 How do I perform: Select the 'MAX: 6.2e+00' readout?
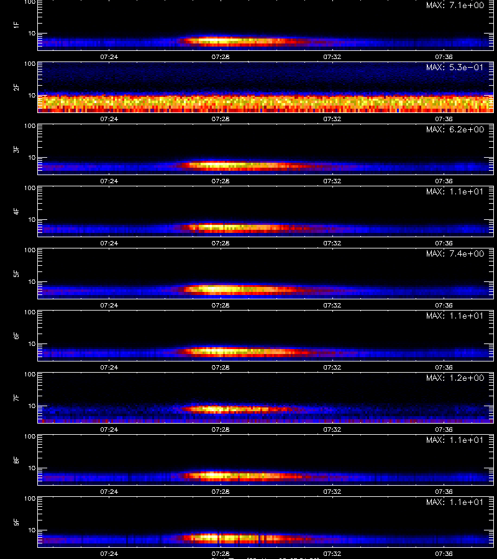pyautogui.click(x=455, y=129)
